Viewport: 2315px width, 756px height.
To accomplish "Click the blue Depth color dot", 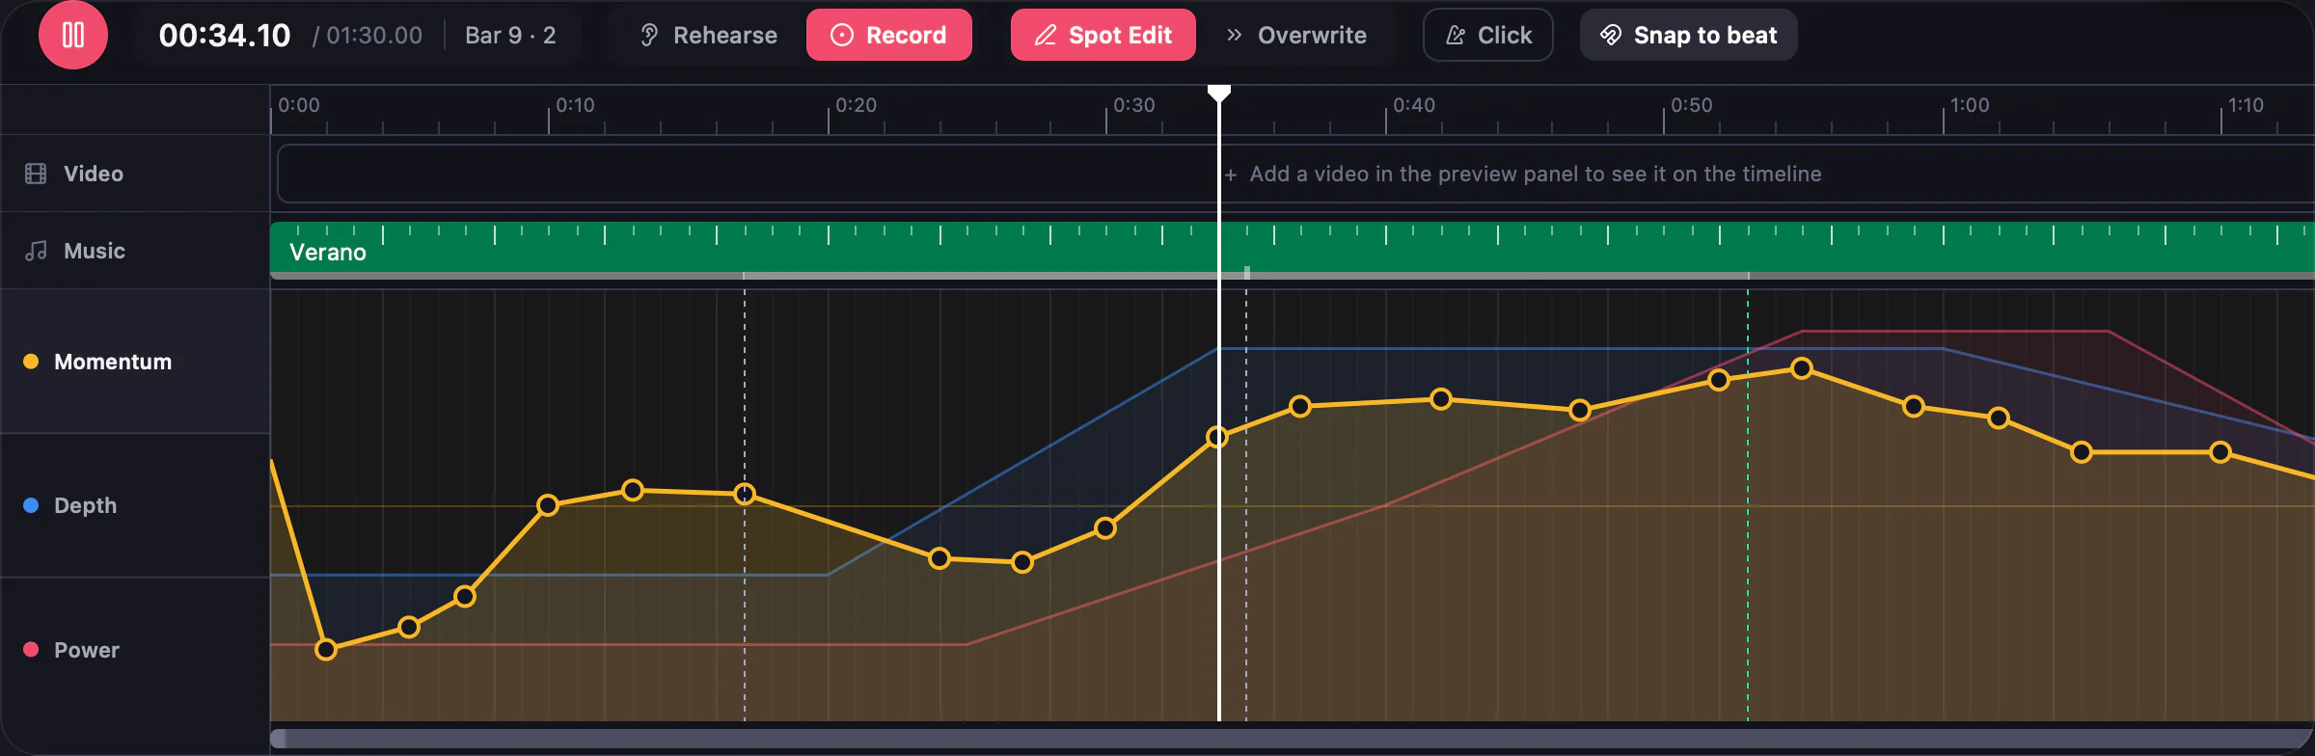I will (x=31, y=505).
